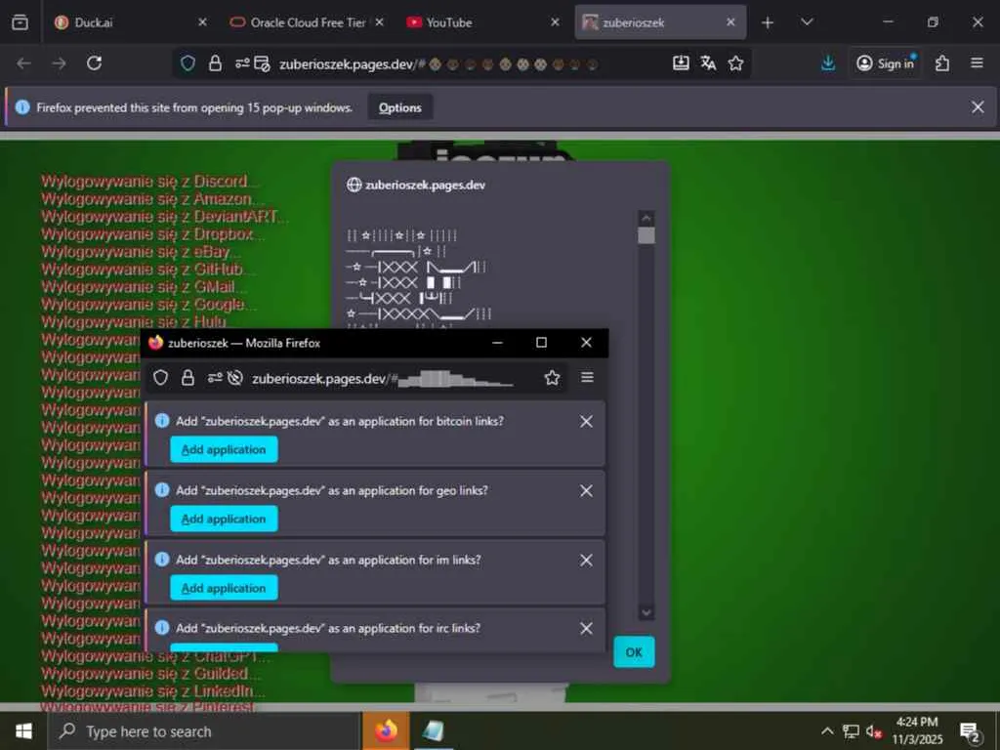The height and width of the screenshot is (750, 1000).
Task: Open network status tray icon
Action: (851, 730)
